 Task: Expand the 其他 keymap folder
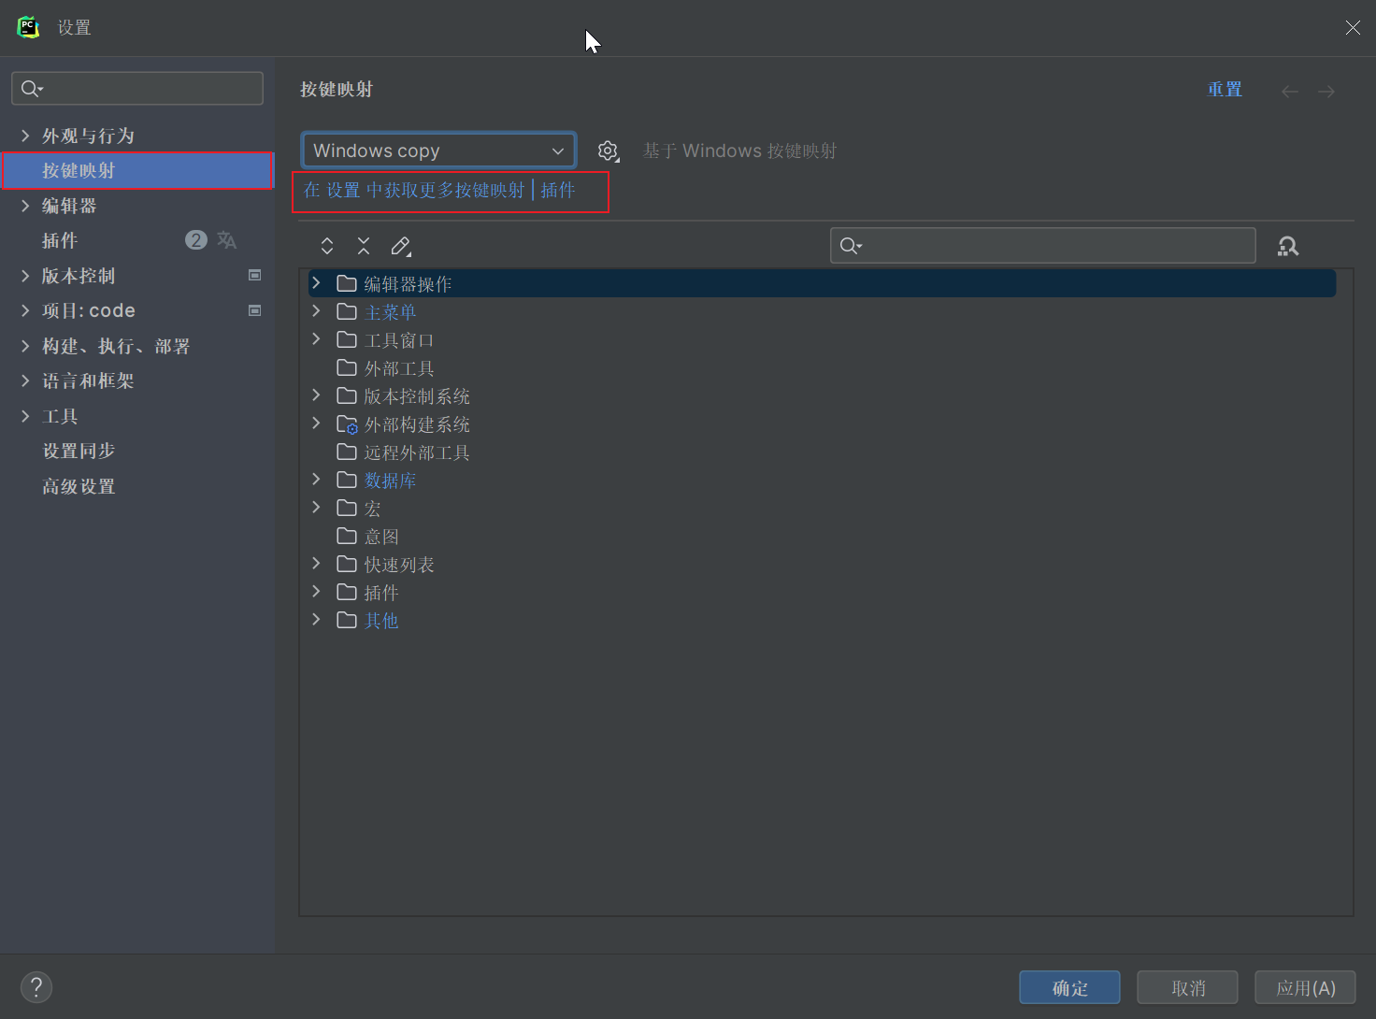[316, 620]
